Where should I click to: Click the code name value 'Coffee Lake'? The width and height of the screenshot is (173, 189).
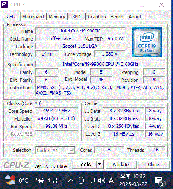[59, 38]
